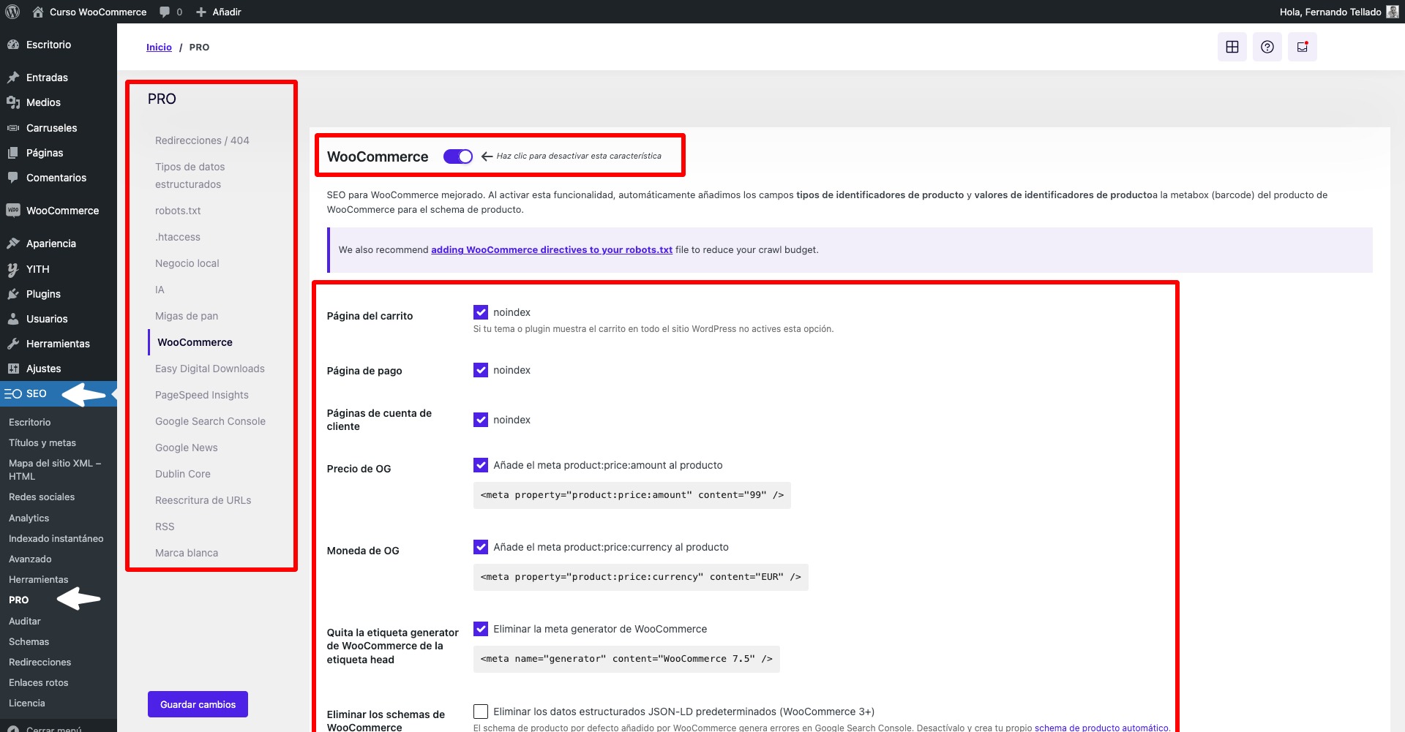
Task: Open the Medios section in sidebar
Action: point(44,102)
